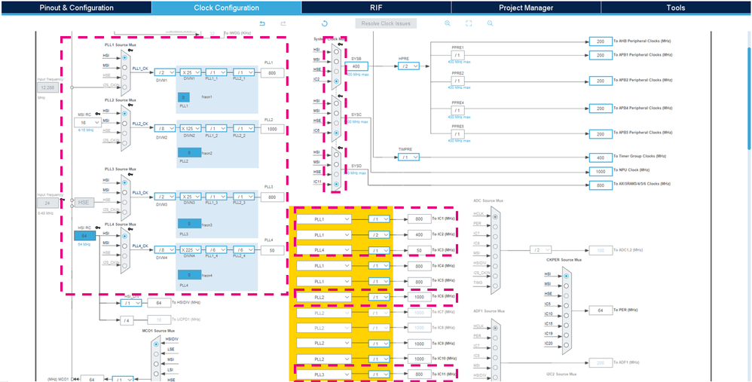Open the MSI RC 16 frequency dropdown

tap(87, 123)
